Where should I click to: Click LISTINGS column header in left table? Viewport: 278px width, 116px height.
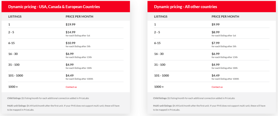[x=15, y=17]
